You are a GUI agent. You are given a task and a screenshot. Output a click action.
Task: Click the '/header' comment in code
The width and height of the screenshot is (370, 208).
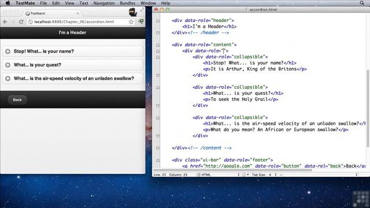[x=208, y=33]
